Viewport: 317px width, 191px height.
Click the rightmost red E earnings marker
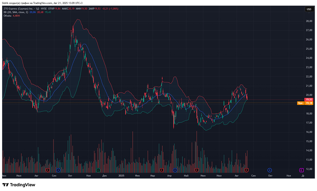click(x=246, y=170)
